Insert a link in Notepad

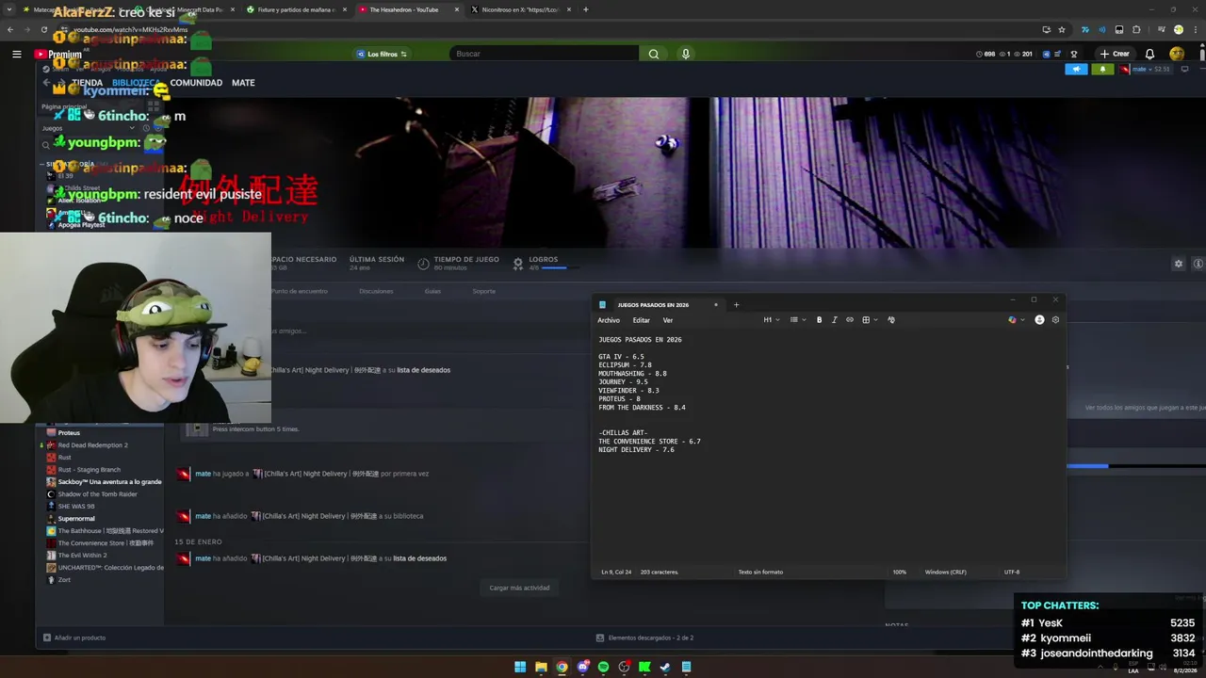849,320
